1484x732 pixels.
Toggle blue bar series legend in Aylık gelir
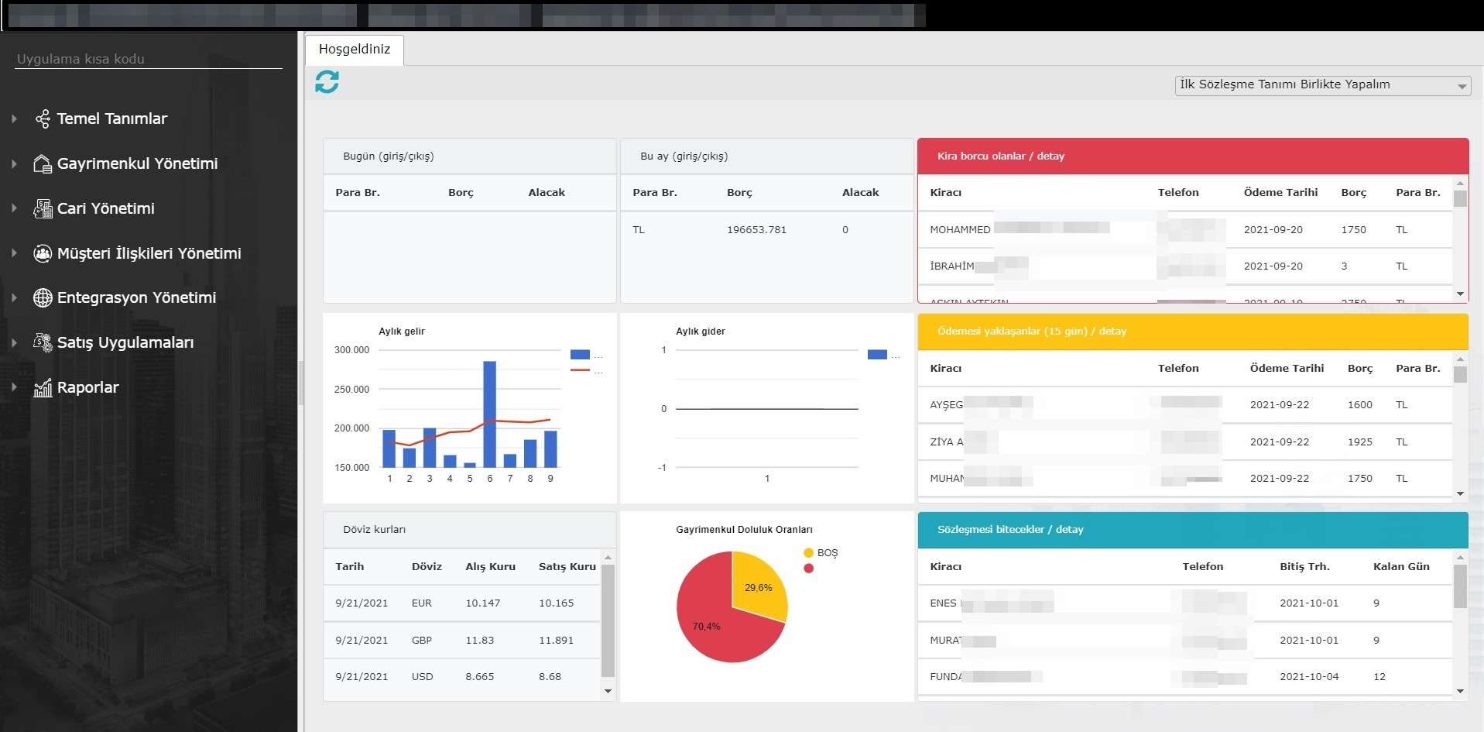(x=580, y=355)
